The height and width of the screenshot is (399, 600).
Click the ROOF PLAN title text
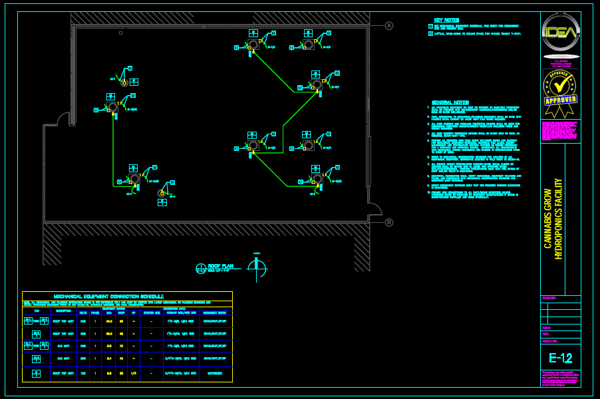(x=221, y=266)
